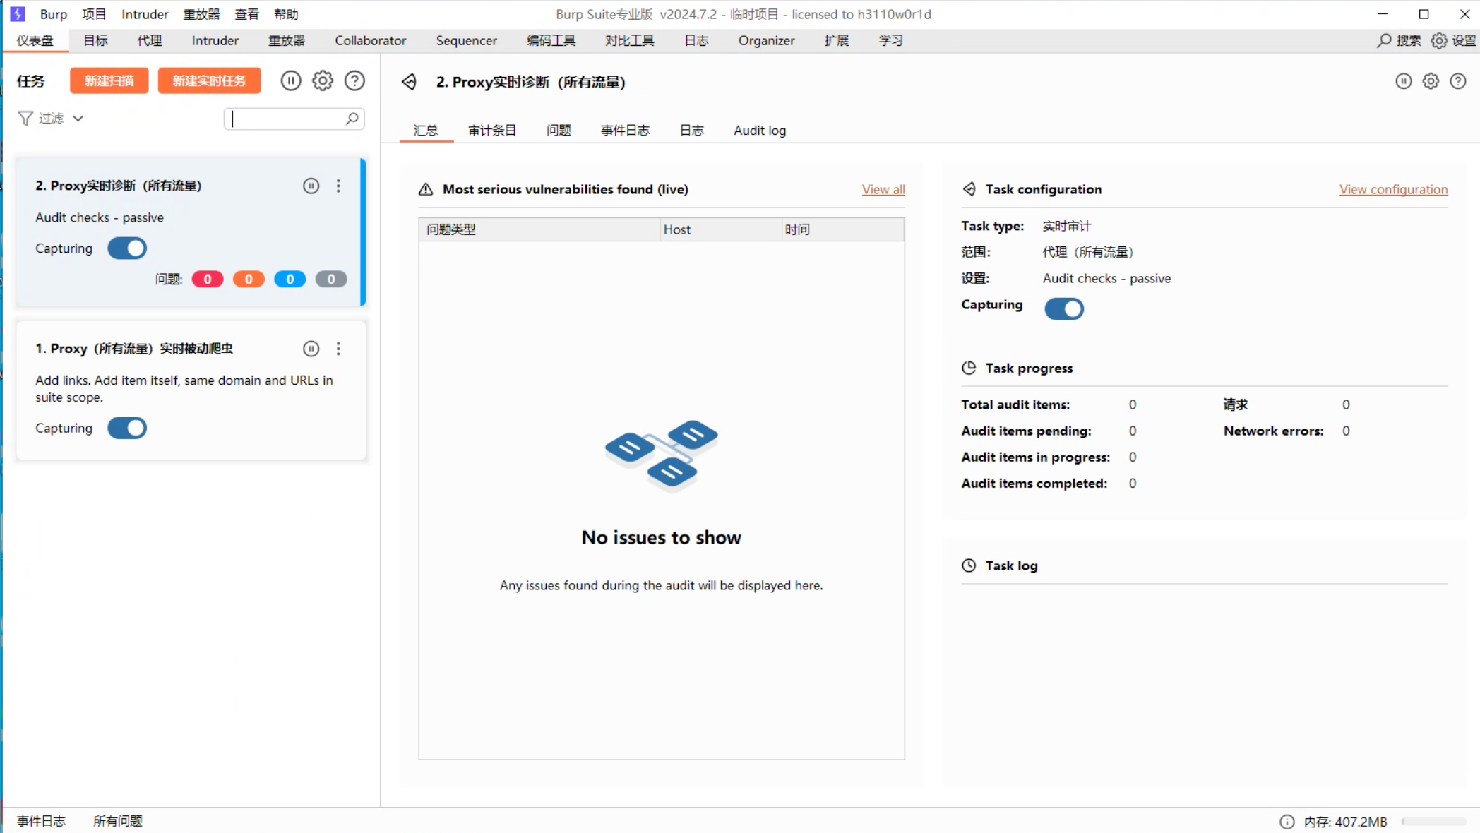Click memory info icon in status bar
This screenshot has width=1480, height=833.
tap(1287, 821)
